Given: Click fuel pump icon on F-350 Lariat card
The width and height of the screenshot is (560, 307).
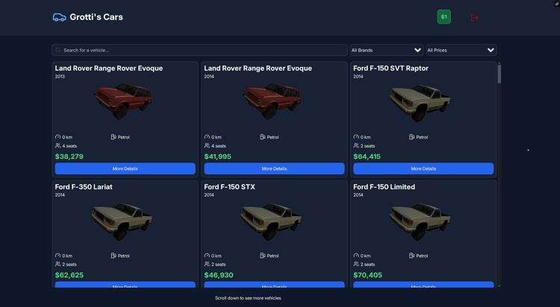Looking at the screenshot, I should (113, 256).
